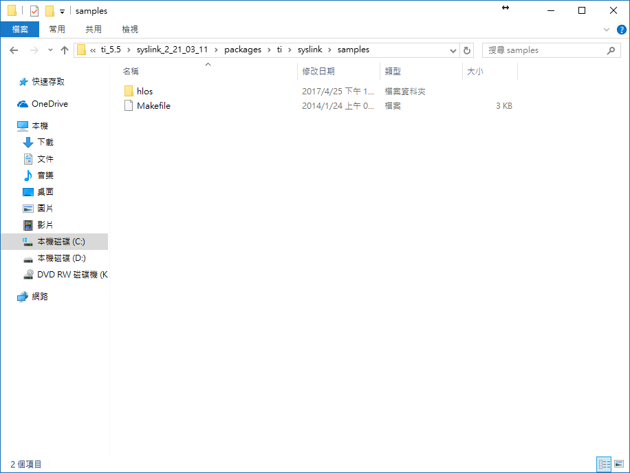Select 本機磁碟 (D:) drive
The width and height of the screenshot is (630, 473).
coord(61,258)
